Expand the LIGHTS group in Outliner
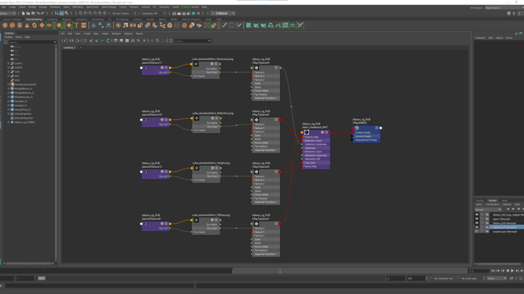524x294 pixels. [x=8, y=63]
